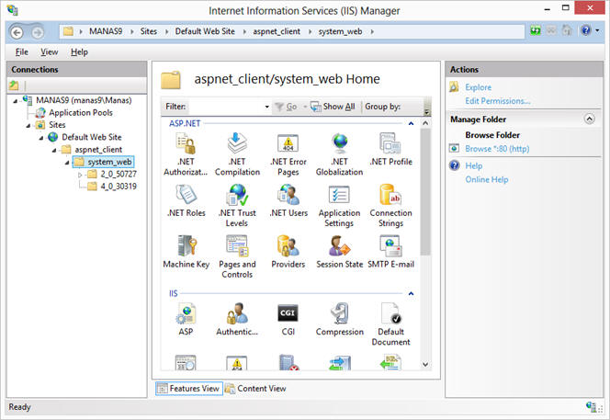The image size is (610, 420).
Task: Select the 4_0_30319 folder
Action: point(119,187)
